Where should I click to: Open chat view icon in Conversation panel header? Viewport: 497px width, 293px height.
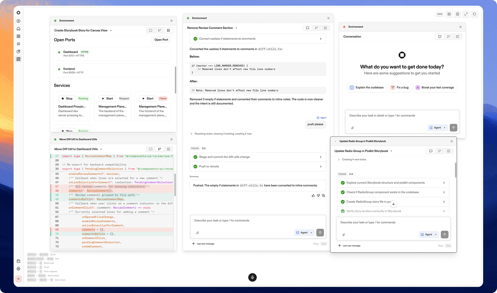(440, 36)
